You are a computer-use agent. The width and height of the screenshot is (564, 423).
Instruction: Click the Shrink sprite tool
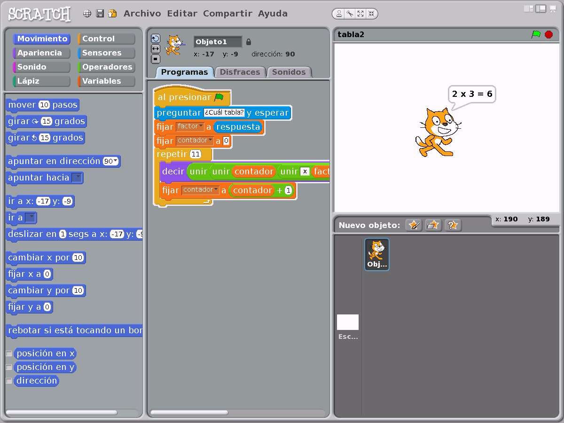[x=371, y=14]
